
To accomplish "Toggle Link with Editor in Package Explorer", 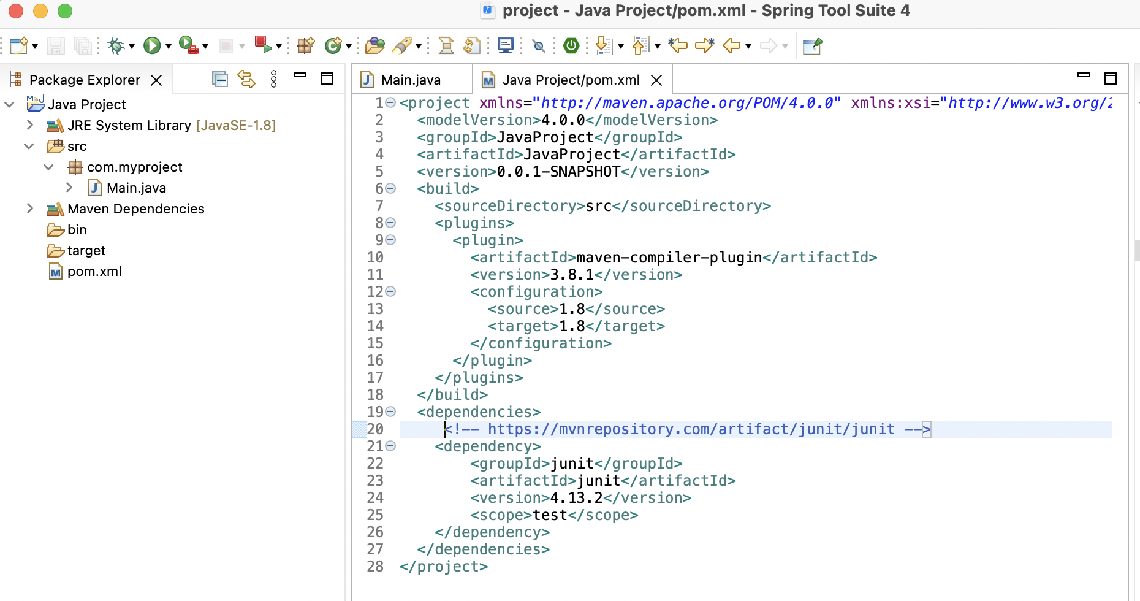I will [246, 79].
